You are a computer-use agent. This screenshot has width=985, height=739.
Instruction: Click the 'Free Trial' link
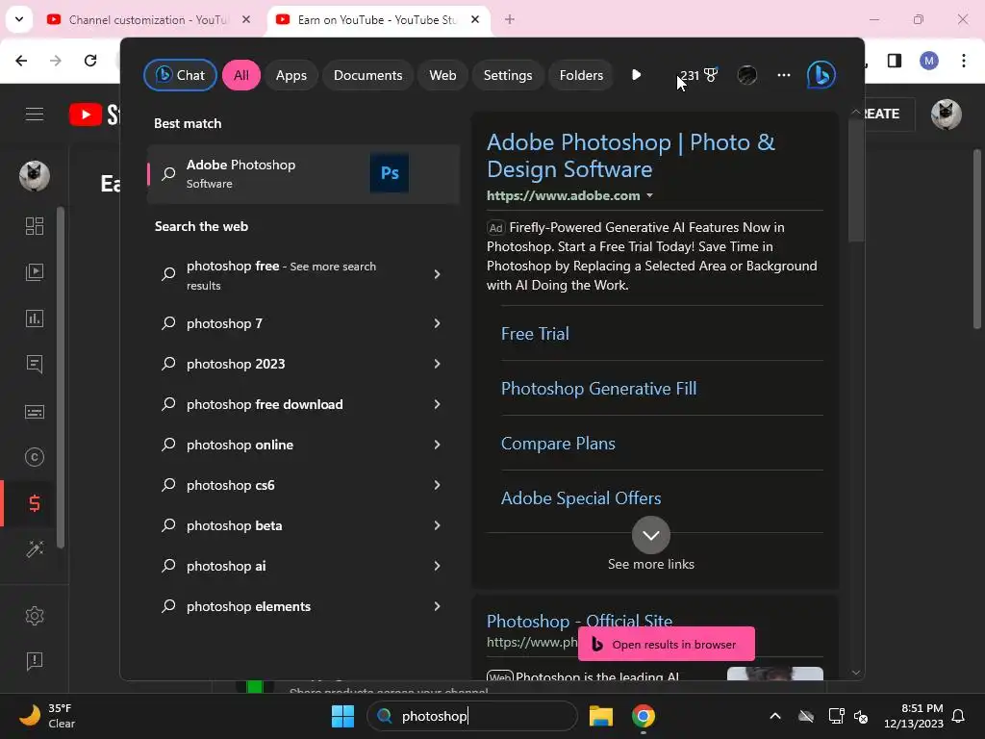[x=535, y=334]
